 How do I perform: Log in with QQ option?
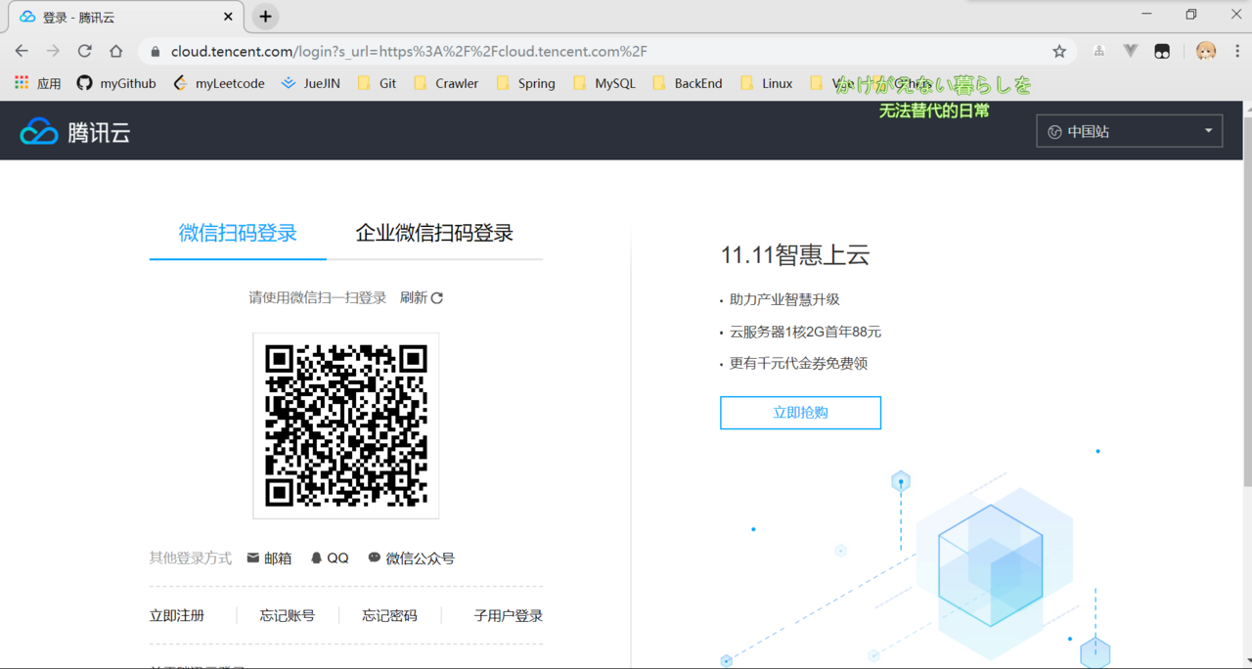point(330,557)
